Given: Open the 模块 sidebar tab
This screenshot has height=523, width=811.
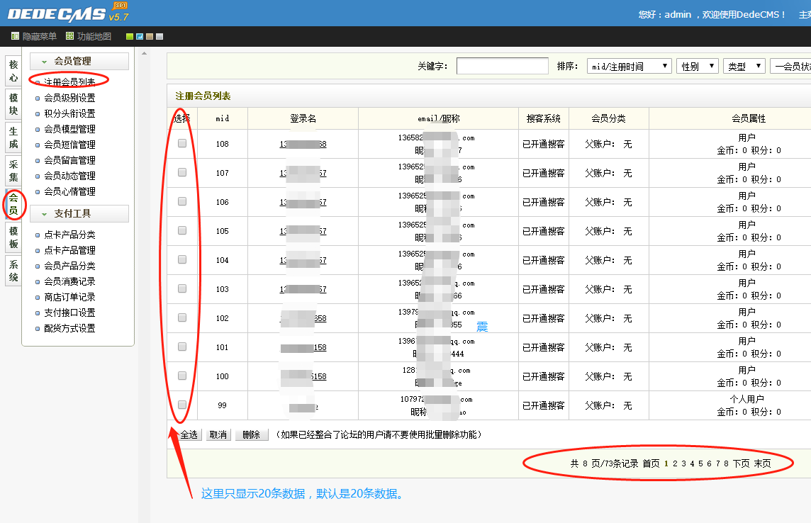Looking at the screenshot, I should 13,104.
